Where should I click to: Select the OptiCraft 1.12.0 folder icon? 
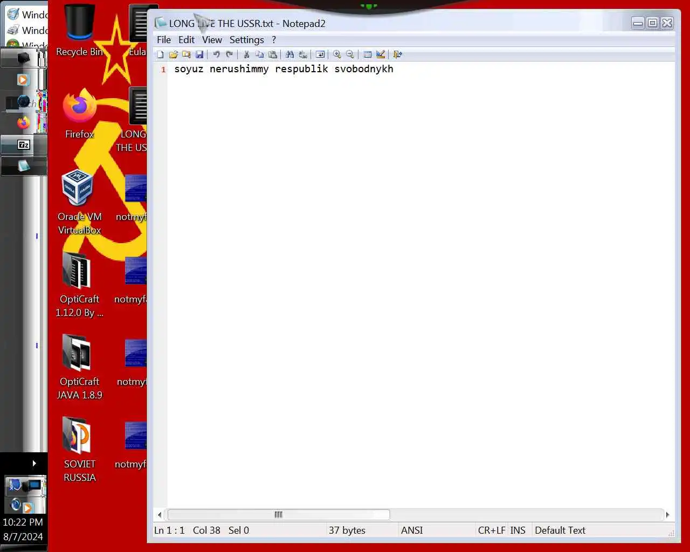pos(80,285)
